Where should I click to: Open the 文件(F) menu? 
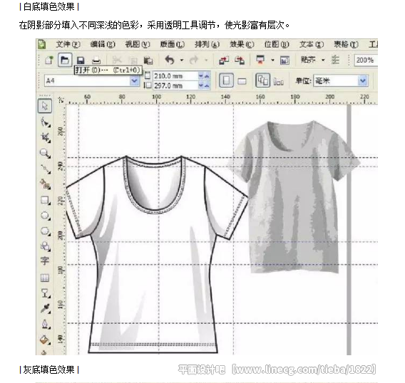click(68, 44)
